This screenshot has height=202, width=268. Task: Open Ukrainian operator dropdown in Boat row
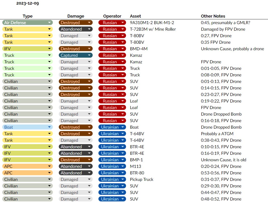click(112, 127)
